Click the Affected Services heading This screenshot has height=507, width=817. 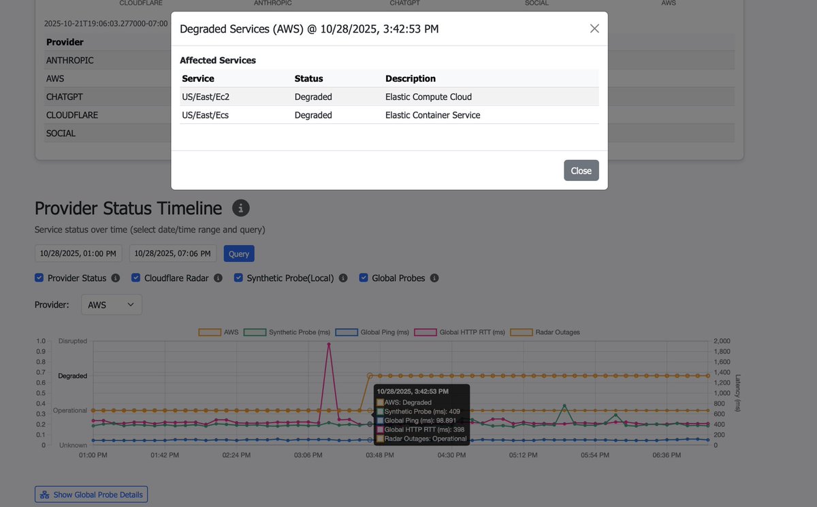tap(218, 61)
